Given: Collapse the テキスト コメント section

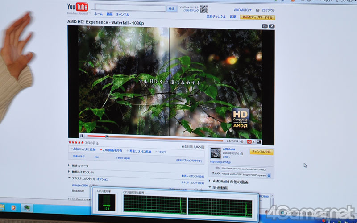Looking at the screenshot, I should (81, 178).
